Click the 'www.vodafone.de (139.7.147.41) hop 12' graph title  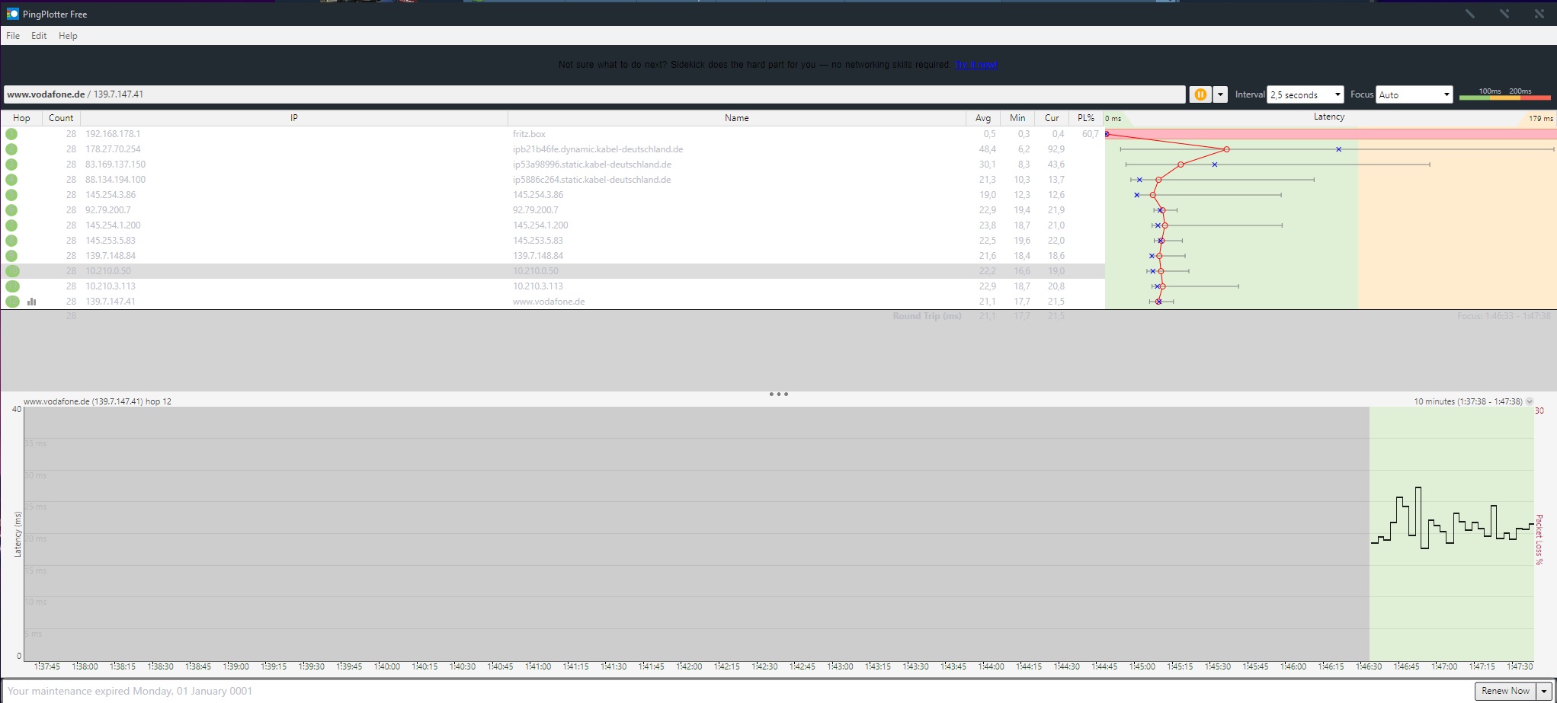(98, 401)
